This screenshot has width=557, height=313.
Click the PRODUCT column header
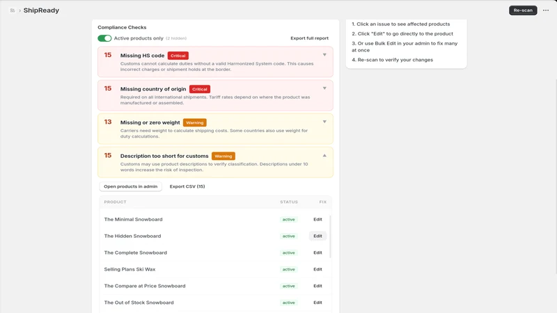[115, 202]
